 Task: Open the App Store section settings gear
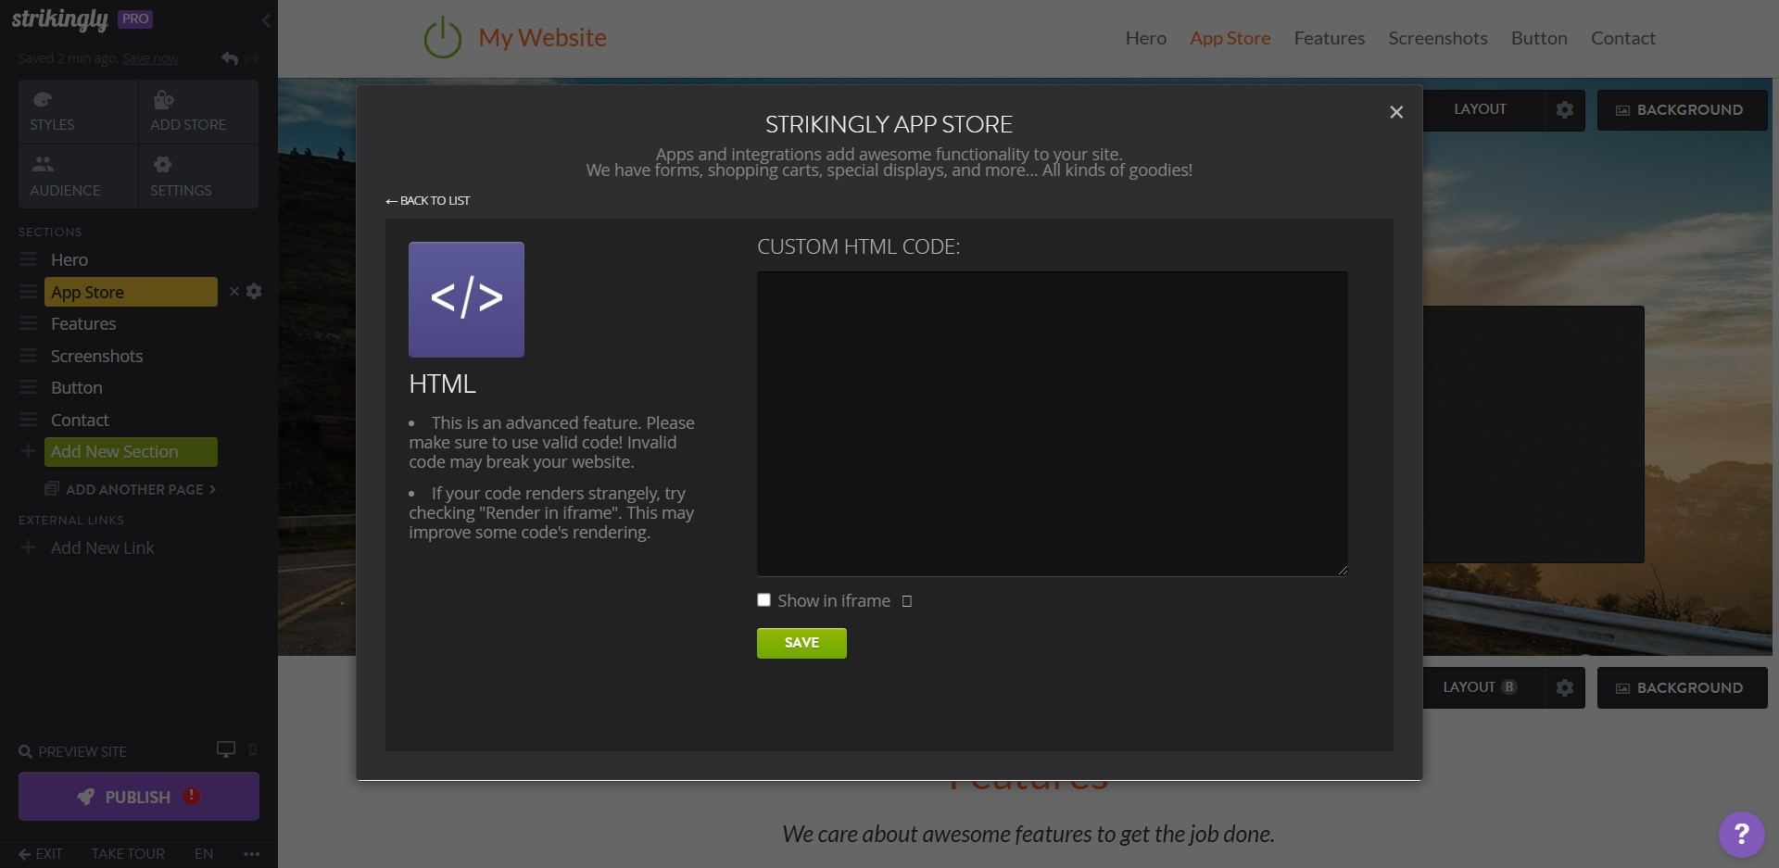(x=254, y=292)
